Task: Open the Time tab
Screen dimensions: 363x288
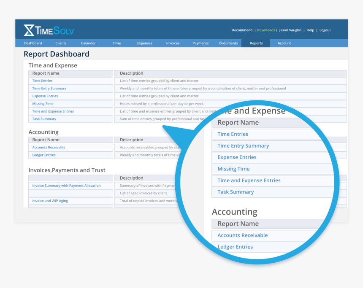Action: (x=116, y=43)
